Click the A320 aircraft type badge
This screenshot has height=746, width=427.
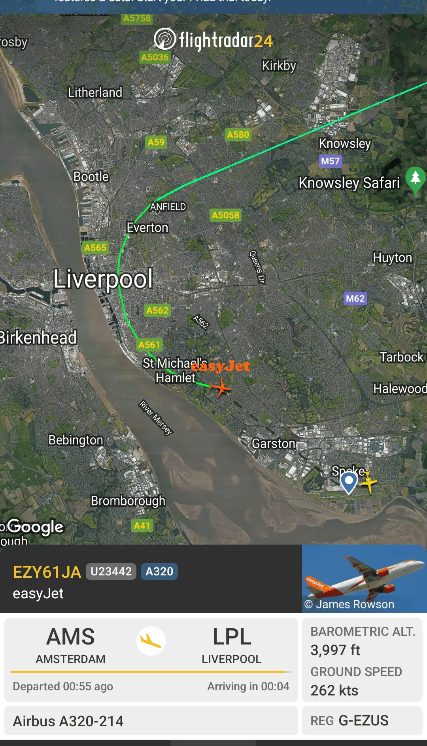[159, 571]
